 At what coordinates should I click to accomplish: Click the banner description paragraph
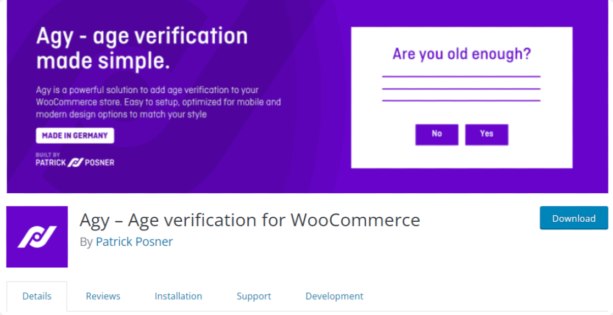point(158,102)
